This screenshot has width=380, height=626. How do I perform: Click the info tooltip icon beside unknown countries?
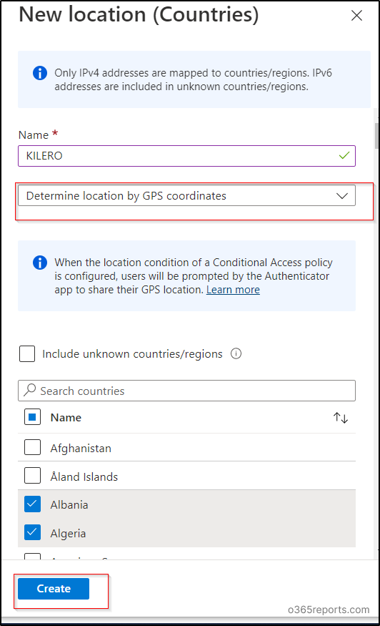click(x=236, y=353)
